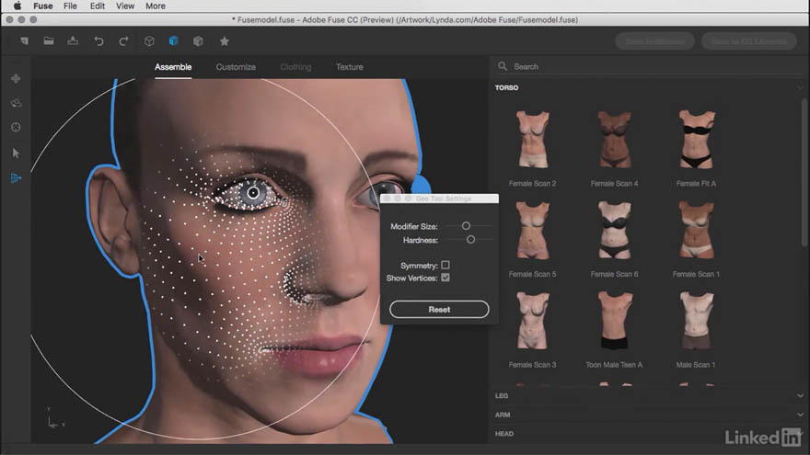Image resolution: width=810 pixels, height=455 pixels.
Task: Click the Reset button in Geo Tool Settings
Action: pos(439,310)
